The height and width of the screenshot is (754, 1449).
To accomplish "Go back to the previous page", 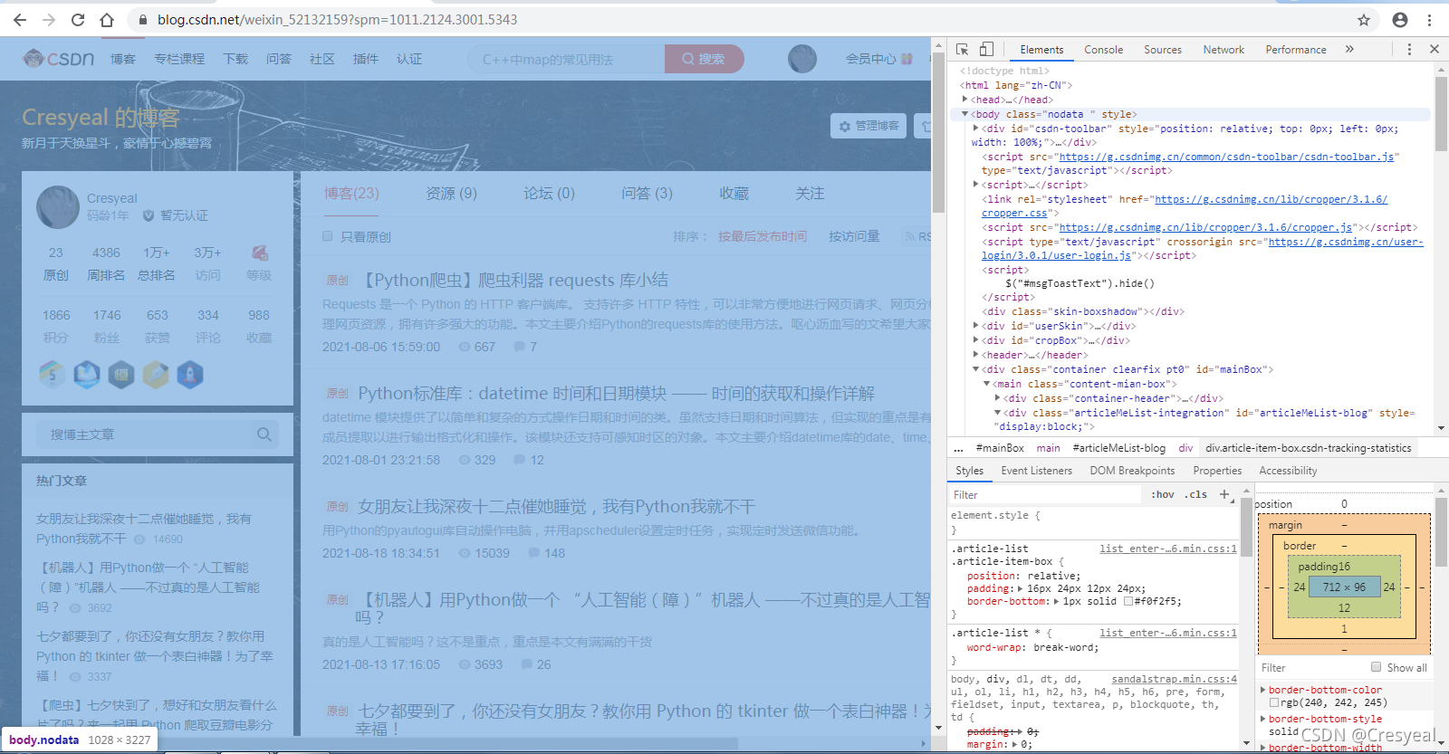I will point(20,20).
